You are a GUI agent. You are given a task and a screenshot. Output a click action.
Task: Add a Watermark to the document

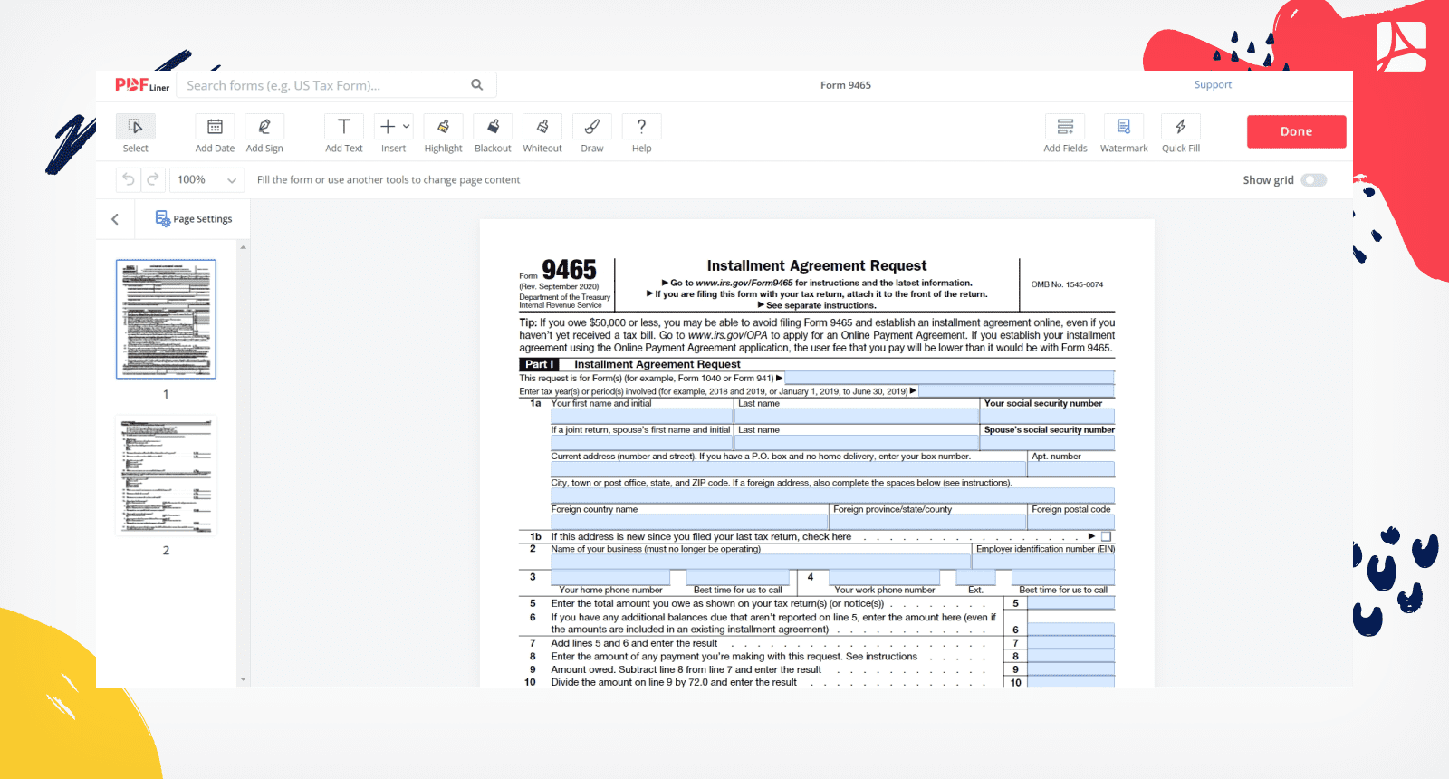tap(1124, 133)
